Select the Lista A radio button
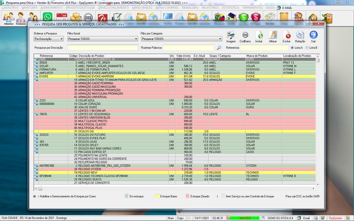Screen dimensions: 354x221 point(292,47)
